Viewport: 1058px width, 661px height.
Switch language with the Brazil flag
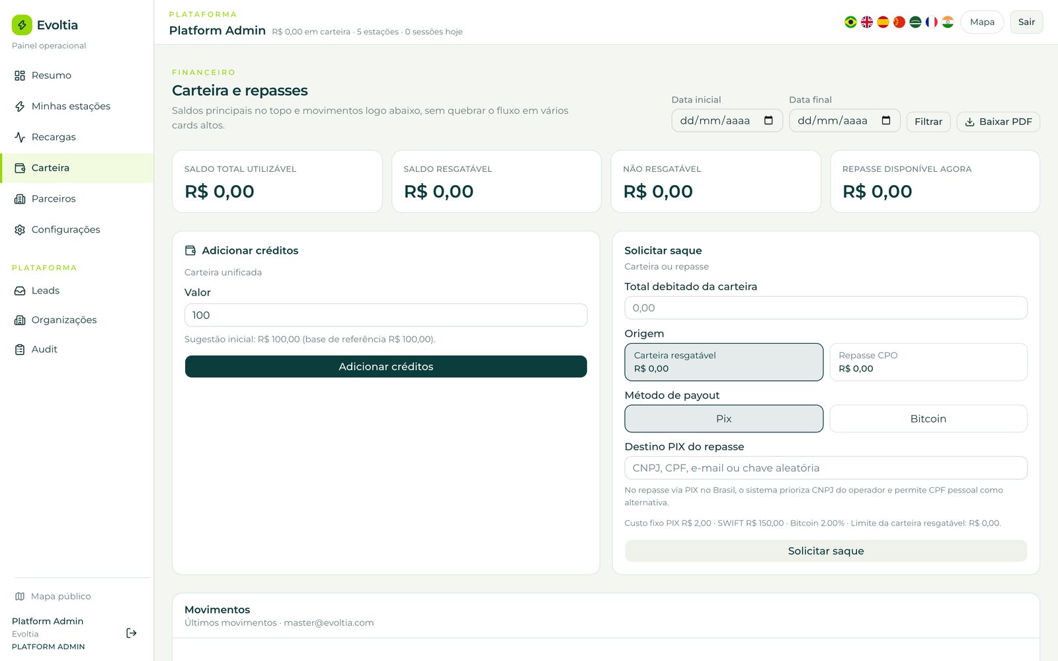tap(851, 22)
